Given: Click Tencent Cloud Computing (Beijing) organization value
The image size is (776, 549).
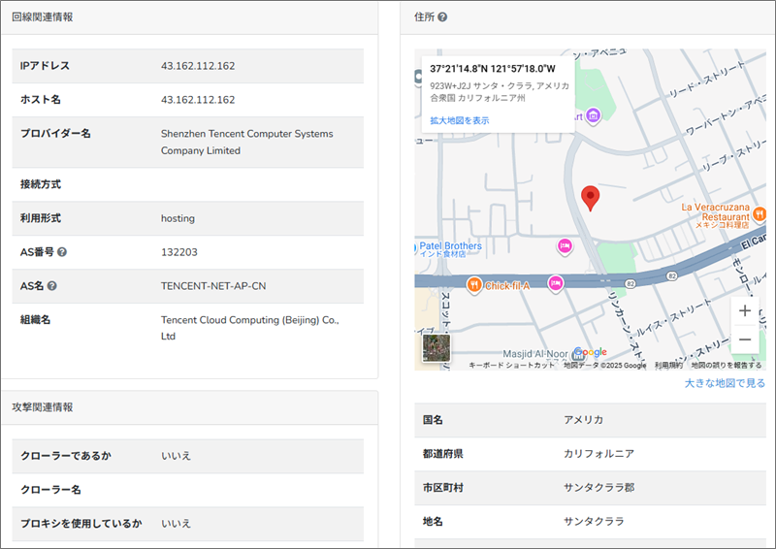Looking at the screenshot, I should pyautogui.click(x=250, y=328).
